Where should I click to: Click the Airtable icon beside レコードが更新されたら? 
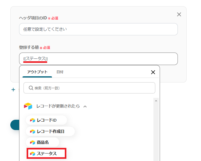tap(28, 106)
